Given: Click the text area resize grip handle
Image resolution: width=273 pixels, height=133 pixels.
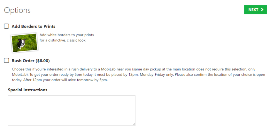Looking at the screenshot, I should (134, 124).
